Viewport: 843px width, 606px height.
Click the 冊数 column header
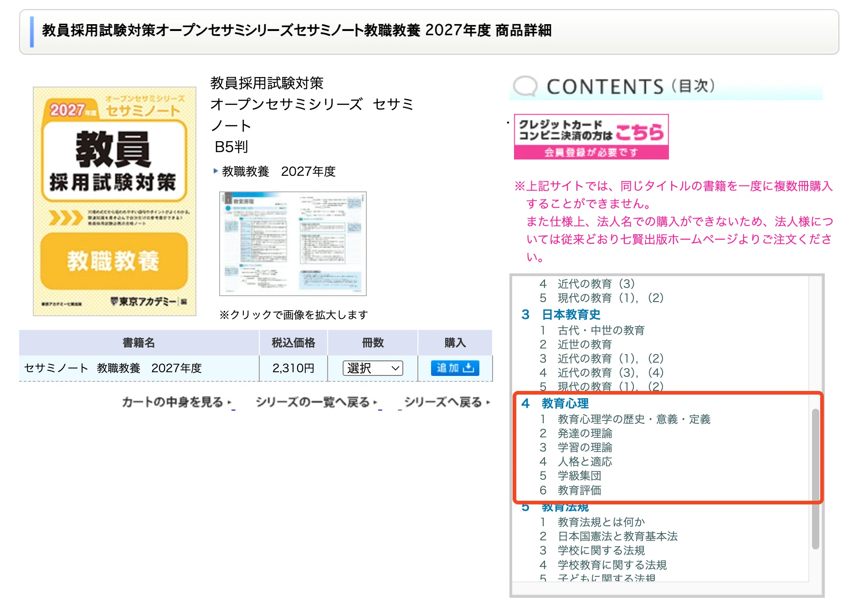point(373,343)
